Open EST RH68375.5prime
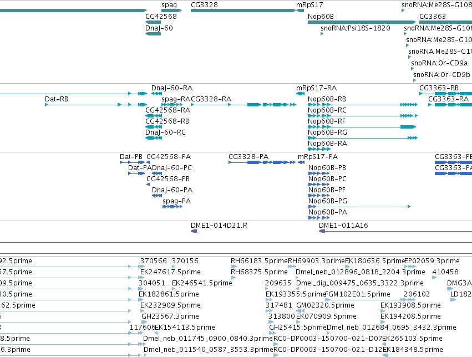Image resolution: width=472 pixels, height=358 pixels. (259, 272)
